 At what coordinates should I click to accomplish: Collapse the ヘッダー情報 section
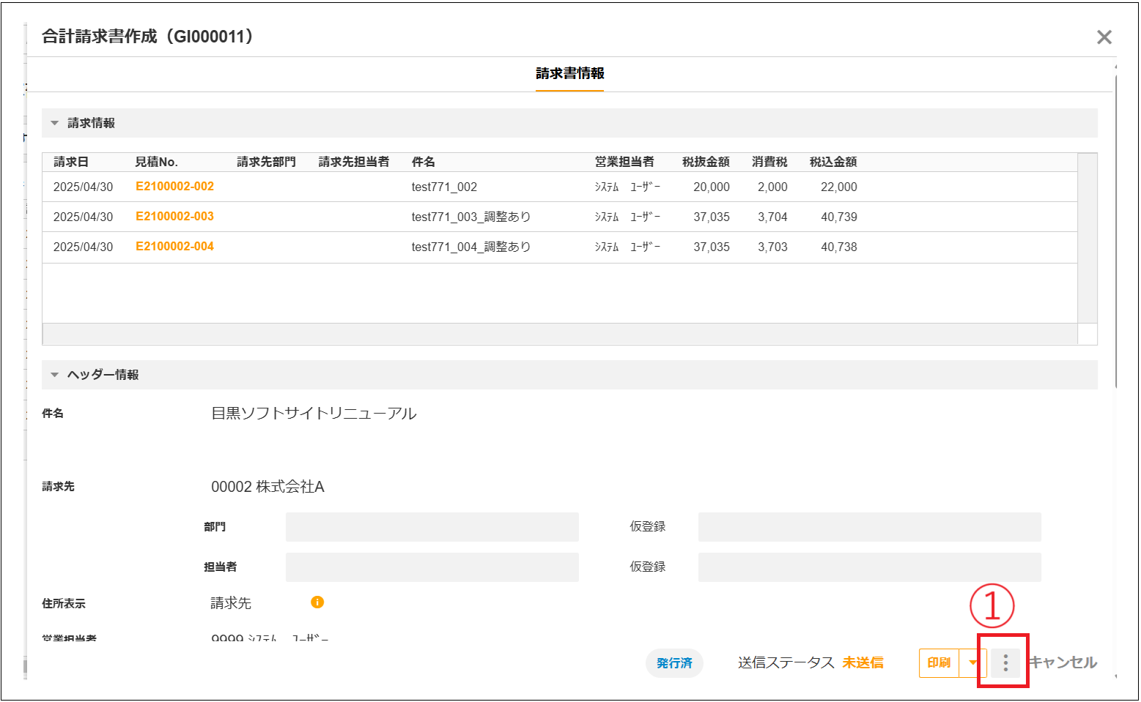click(55, 375)
